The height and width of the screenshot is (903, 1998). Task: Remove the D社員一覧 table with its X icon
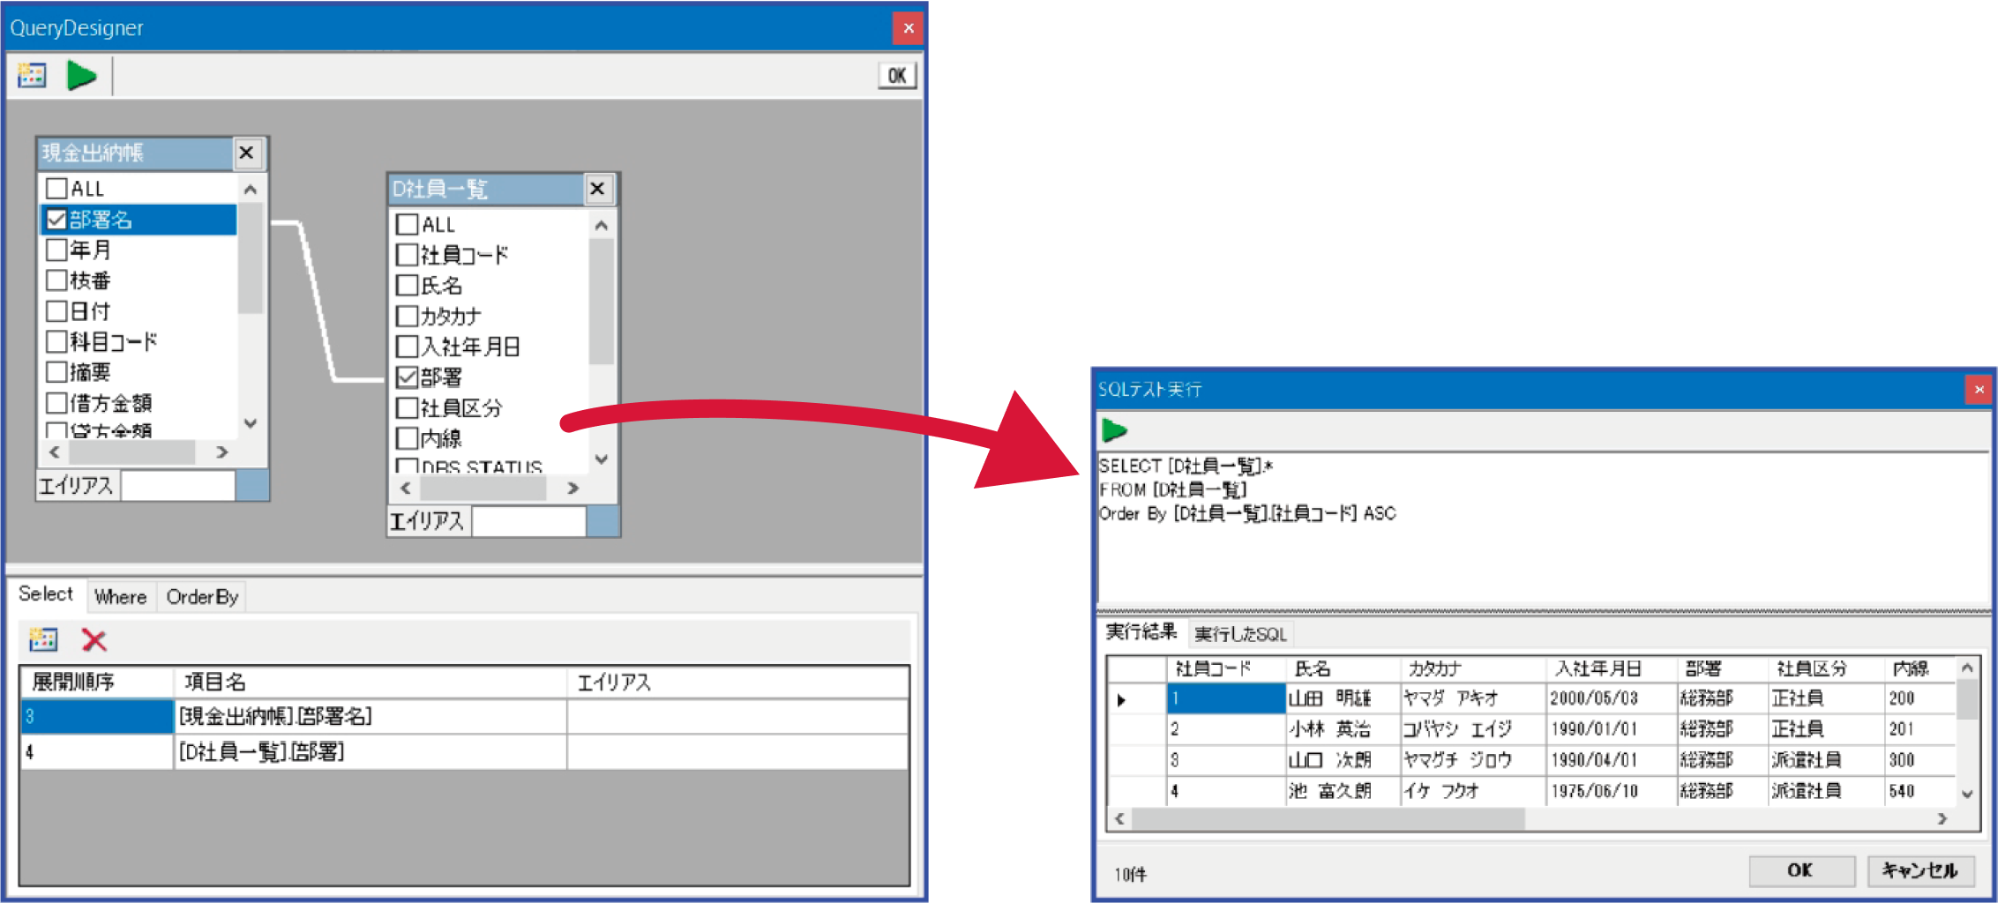[597, 189]
